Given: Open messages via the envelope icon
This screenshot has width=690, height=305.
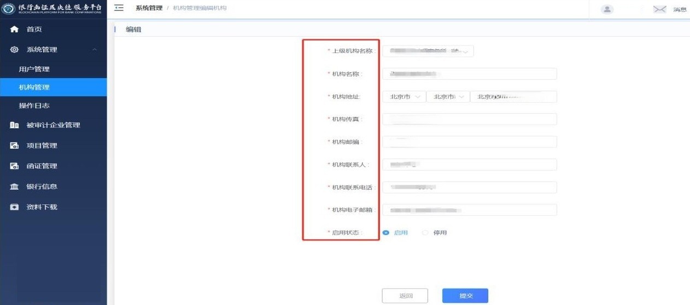Looking at the screenshot, I should 660,9.
